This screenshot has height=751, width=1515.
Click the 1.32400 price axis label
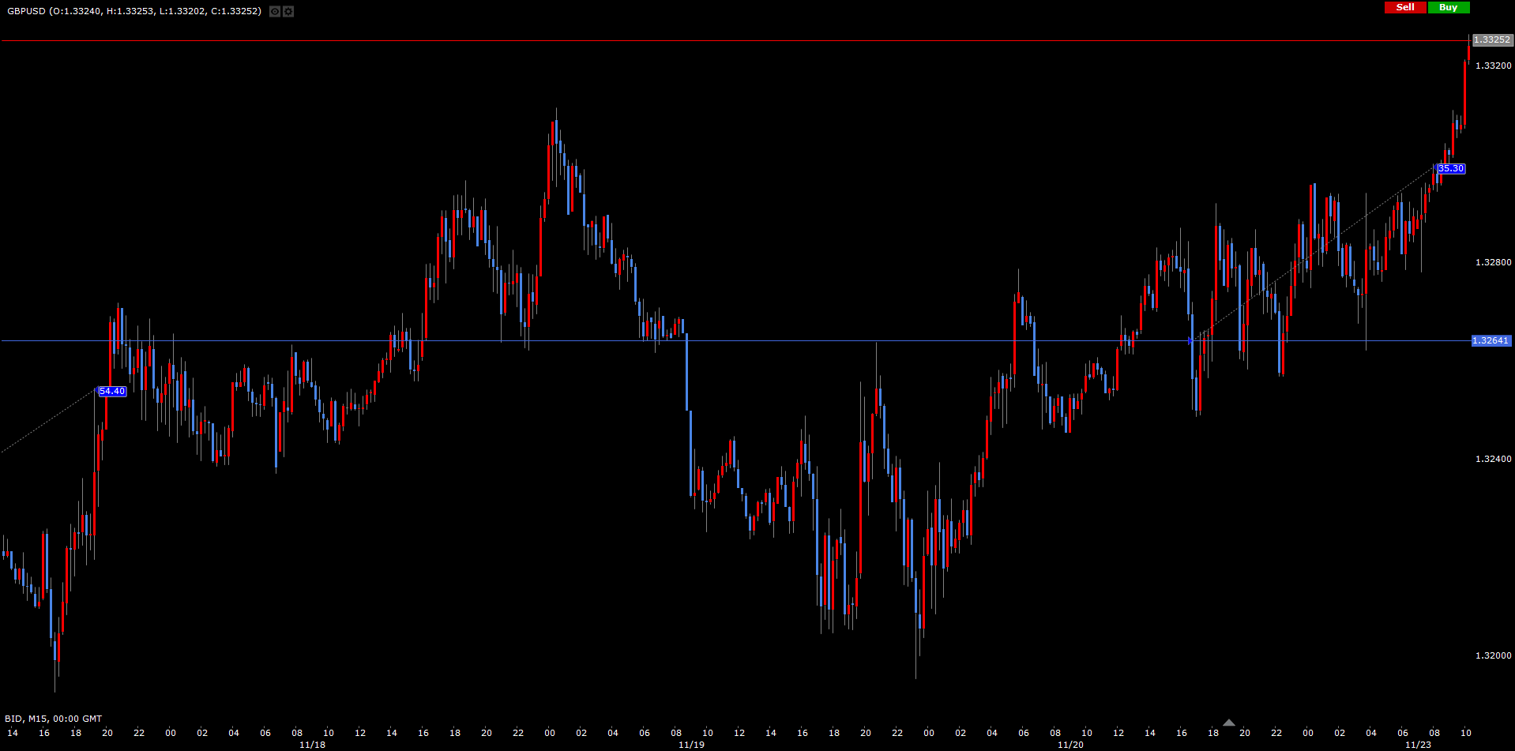(1493, 459)
